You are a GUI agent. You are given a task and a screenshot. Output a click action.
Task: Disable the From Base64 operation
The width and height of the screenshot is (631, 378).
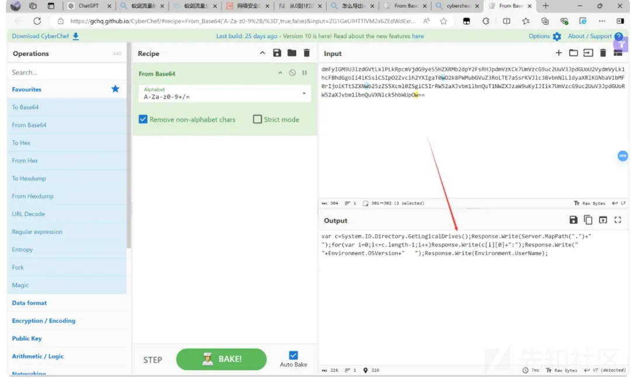[293, 73]
